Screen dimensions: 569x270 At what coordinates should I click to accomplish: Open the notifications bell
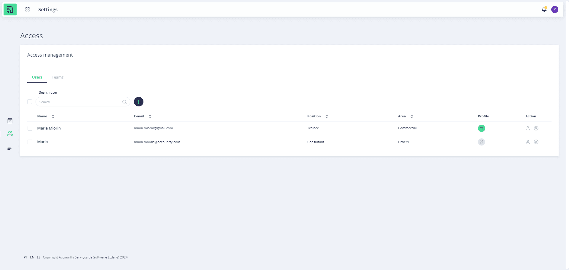point(544,9)
